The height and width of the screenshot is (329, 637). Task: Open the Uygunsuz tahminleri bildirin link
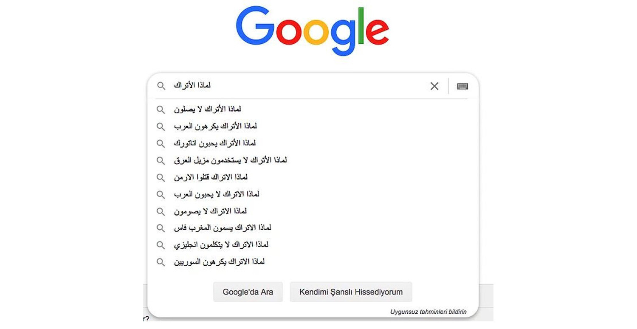click(x=428, y=312)
